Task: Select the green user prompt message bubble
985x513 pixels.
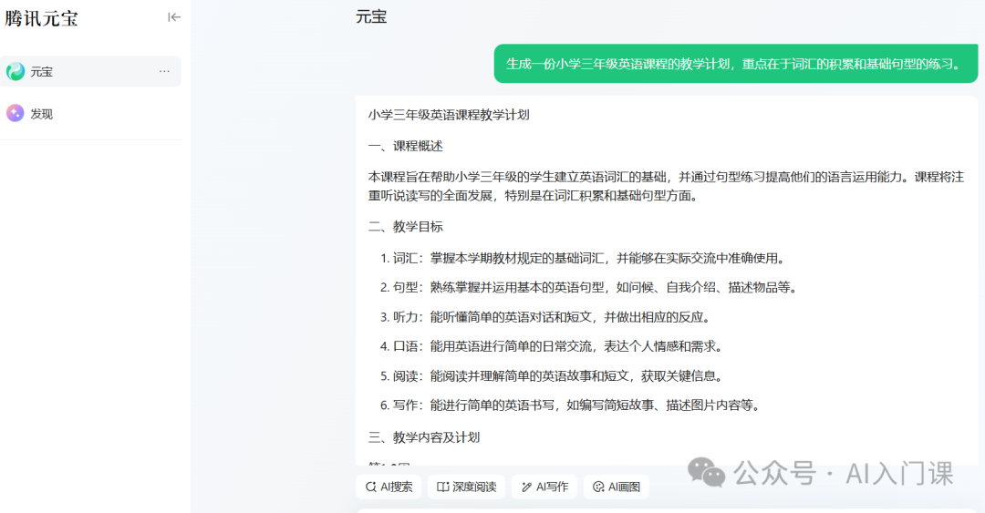Action: click(x=736, y=64)
